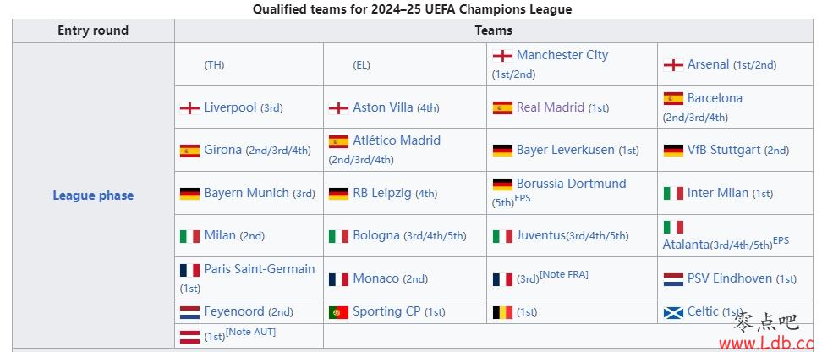This screenshot has width=822, height=352.
Task: Click the Germany flag beside Bayer Leverkusen
Action: tap(502, 151)
